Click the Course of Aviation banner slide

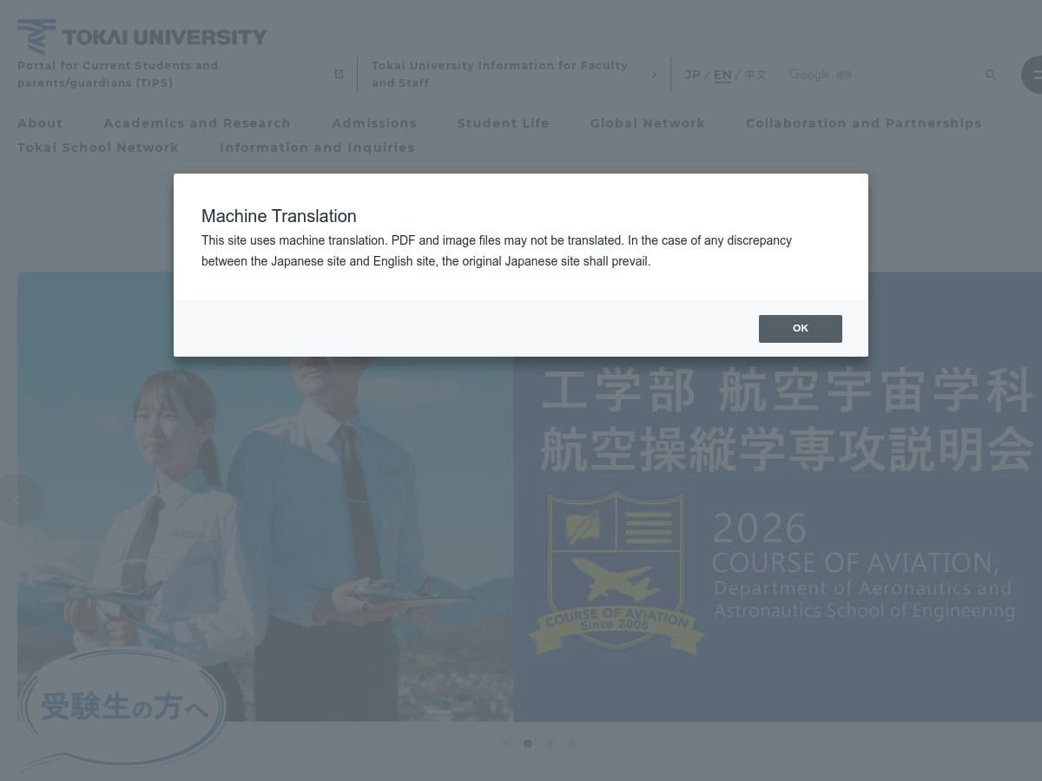(x=530, y=496)
